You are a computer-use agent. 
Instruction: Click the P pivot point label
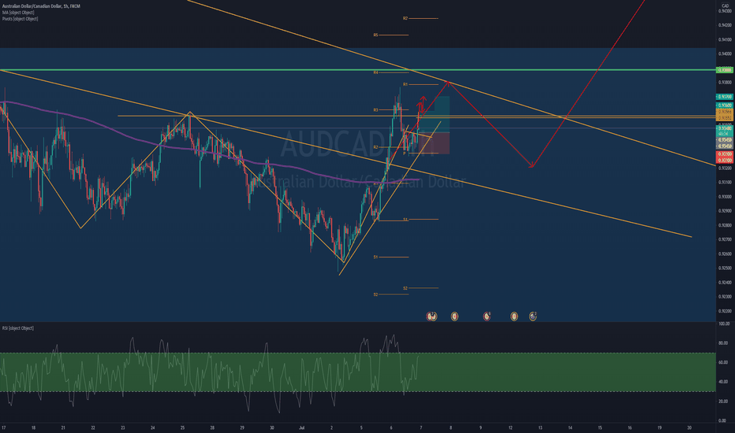(404, 153)
